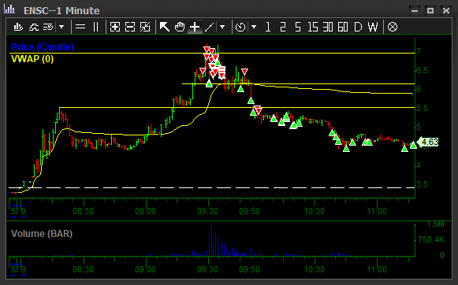Click the chart icon in title bar
This screenshot has width=458, height=285.
[x=9, y=9]
